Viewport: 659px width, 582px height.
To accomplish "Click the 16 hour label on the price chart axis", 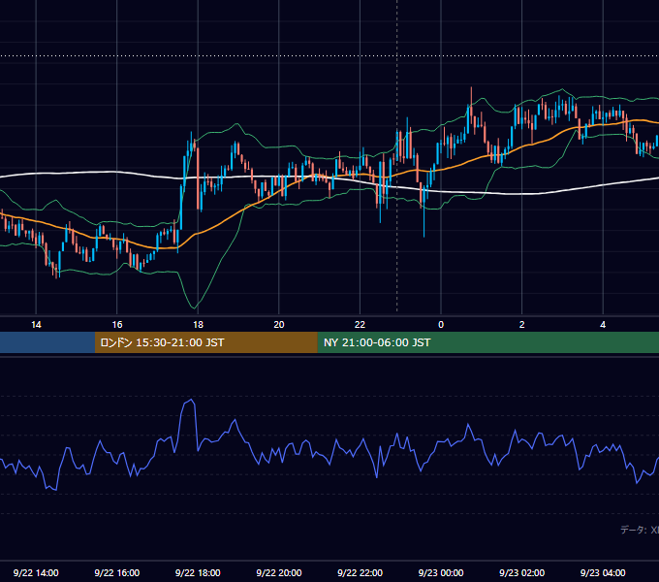I will point(117,325).
